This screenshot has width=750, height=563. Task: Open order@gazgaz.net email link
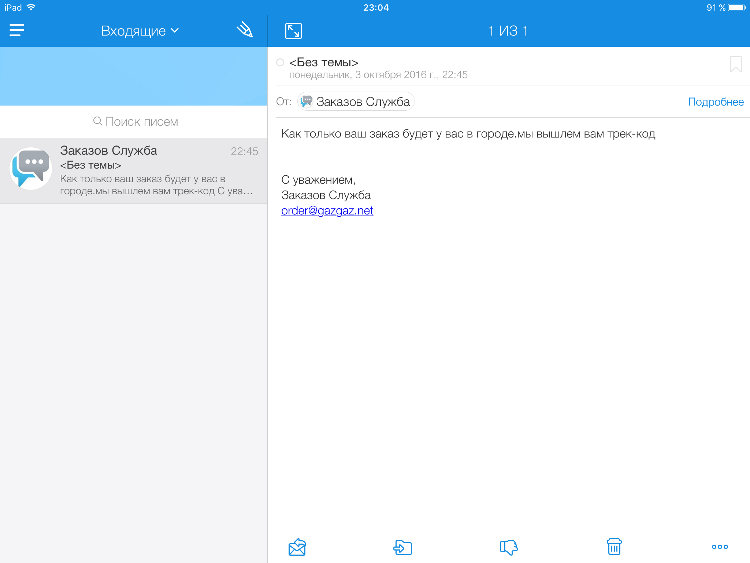point(327,210)
